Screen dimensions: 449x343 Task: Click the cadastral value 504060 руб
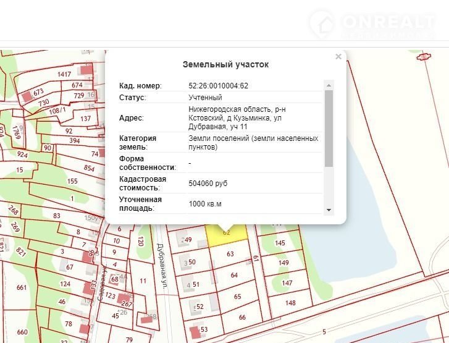208,184
